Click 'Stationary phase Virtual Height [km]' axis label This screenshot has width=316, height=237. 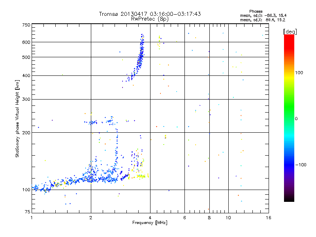[17, 118]
